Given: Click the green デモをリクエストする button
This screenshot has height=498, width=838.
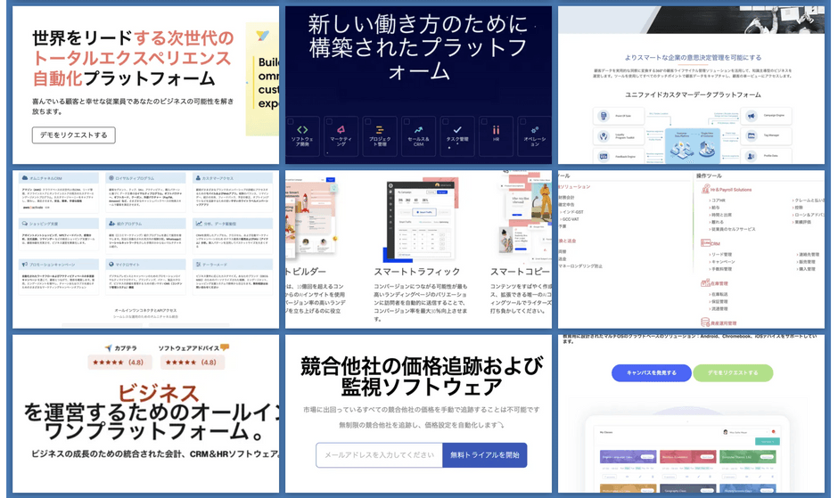Looking at the screenshot, I should (x=733, y=372).
